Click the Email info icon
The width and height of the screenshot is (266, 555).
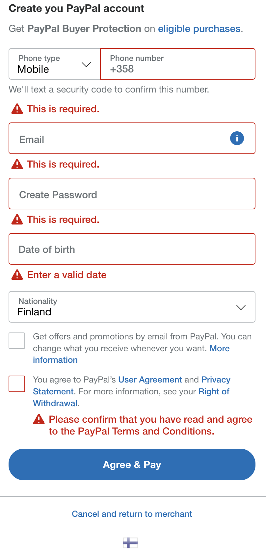pos(237,138)
